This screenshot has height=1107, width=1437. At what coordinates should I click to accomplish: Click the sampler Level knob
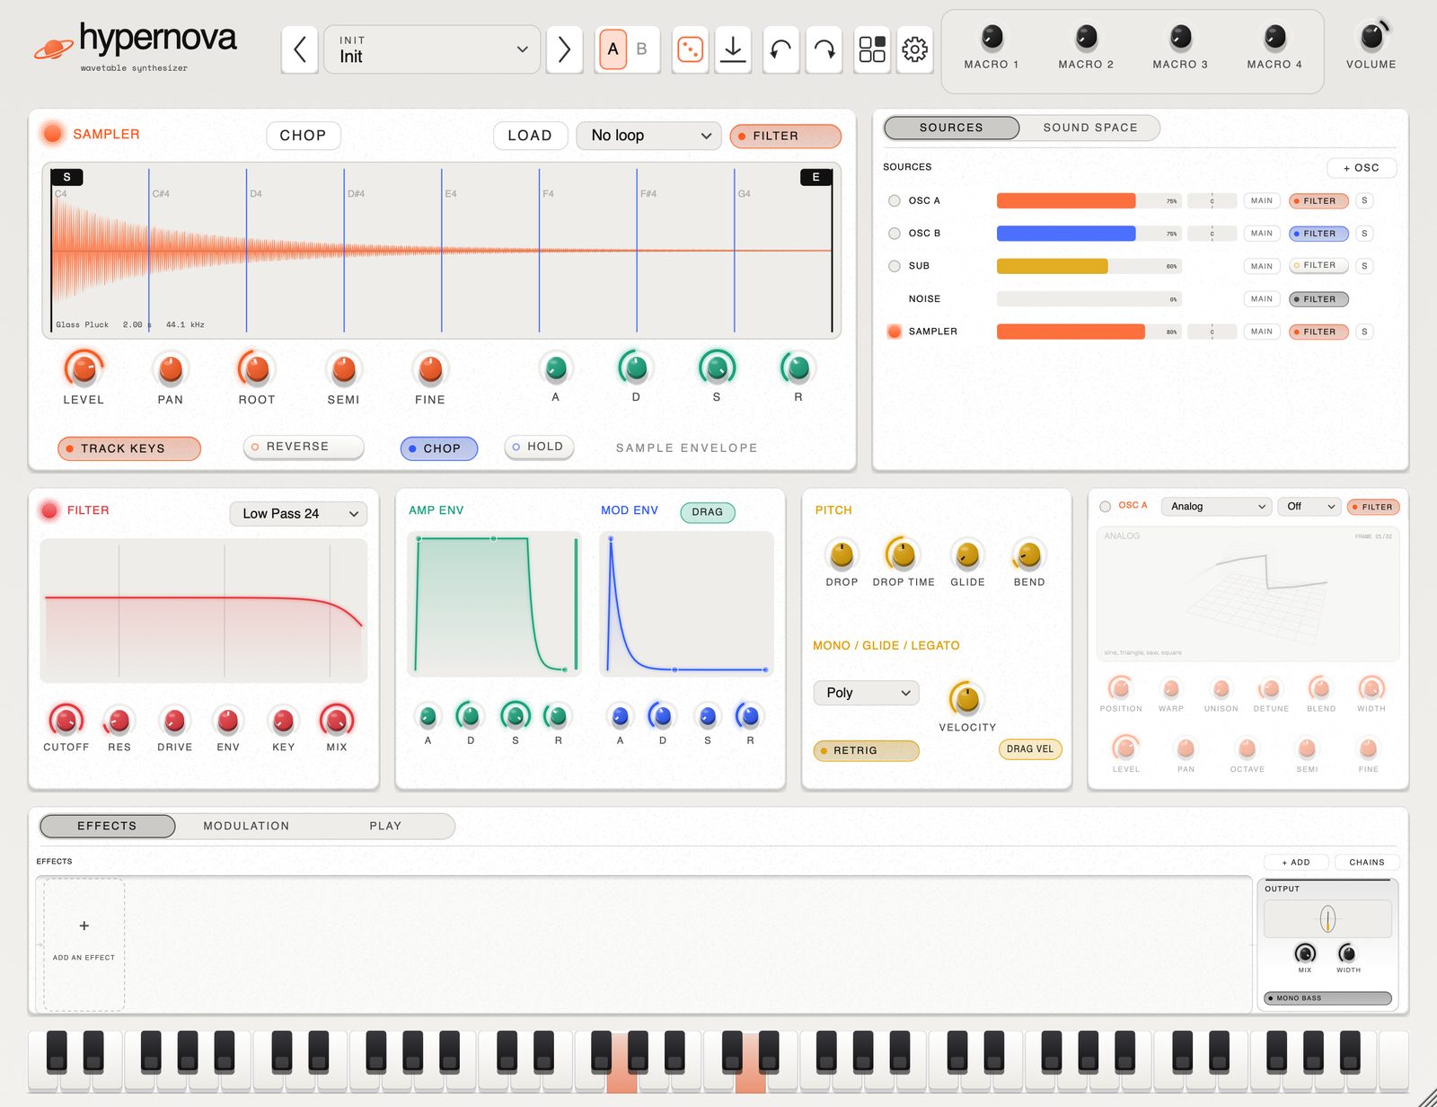84,368
